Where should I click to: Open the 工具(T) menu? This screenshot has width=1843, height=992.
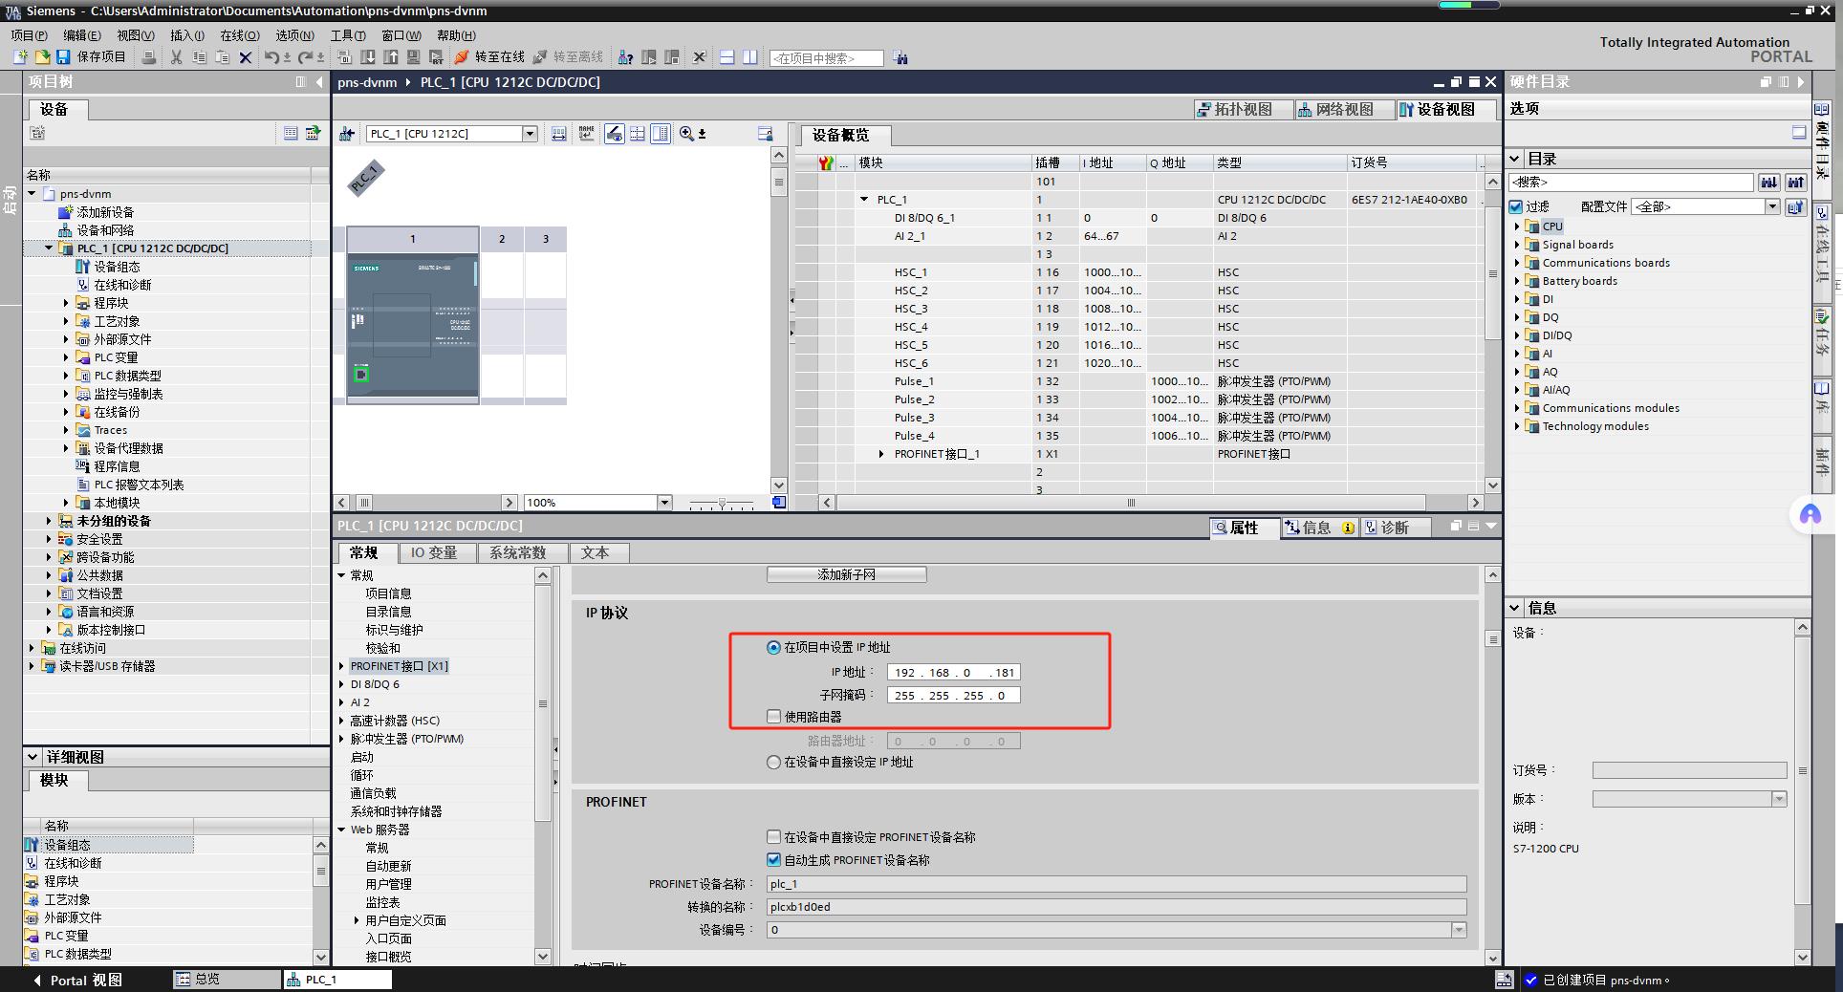(x=348, y=35)
